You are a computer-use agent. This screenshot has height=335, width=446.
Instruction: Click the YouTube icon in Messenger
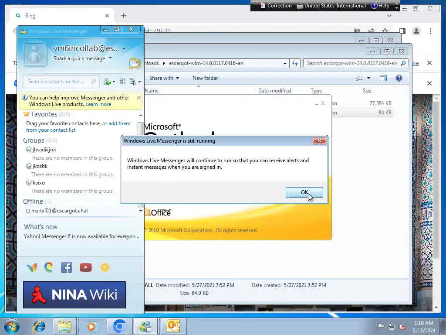pos(86,267)
